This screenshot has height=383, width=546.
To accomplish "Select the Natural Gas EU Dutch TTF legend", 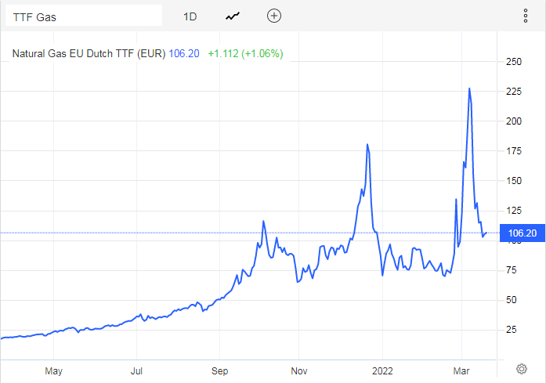I will click(89, 53).
